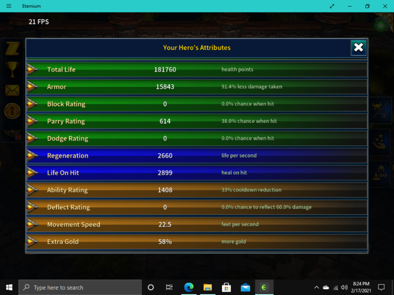Click the arrow icon beside Total Life
The height and width of the screenshot is (295, 394).
tap(33, 70)
